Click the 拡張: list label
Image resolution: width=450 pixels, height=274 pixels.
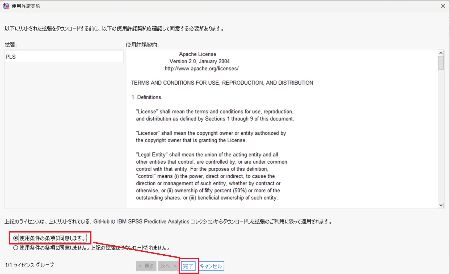click(x=11, y=45)
